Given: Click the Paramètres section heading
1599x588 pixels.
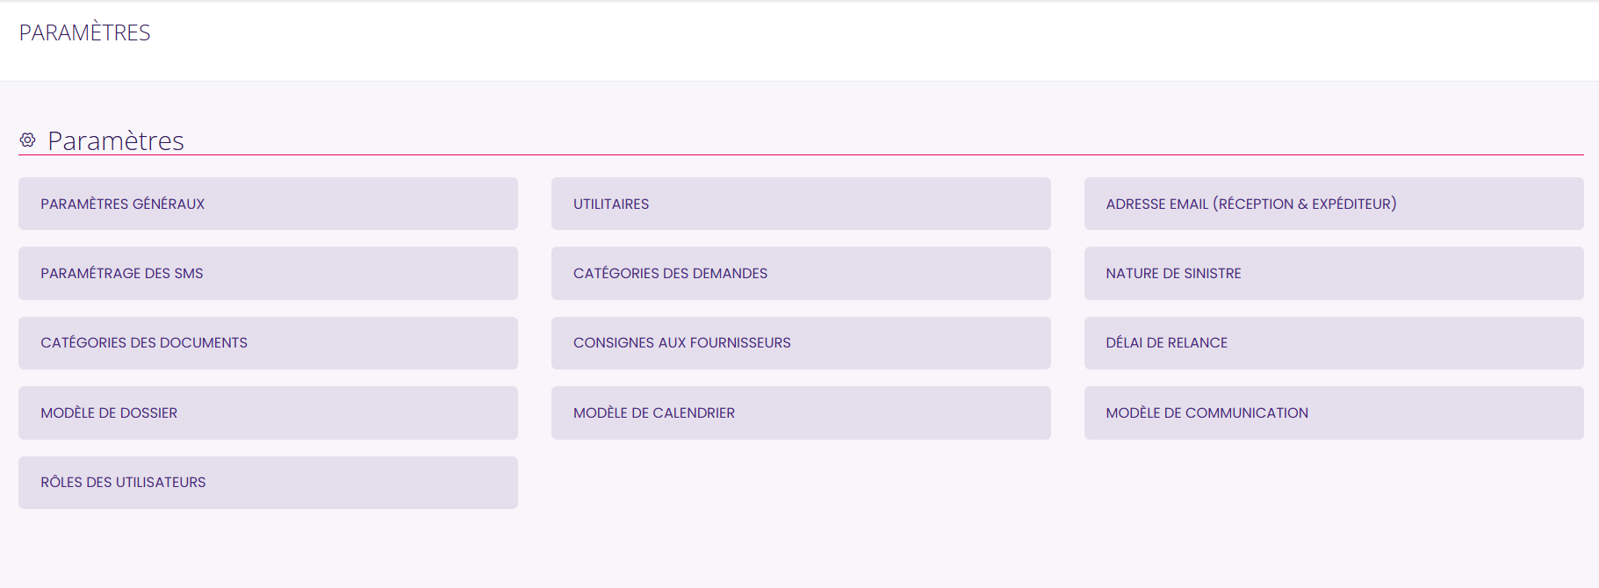Looking at the screenshot, I should point(116,140).
